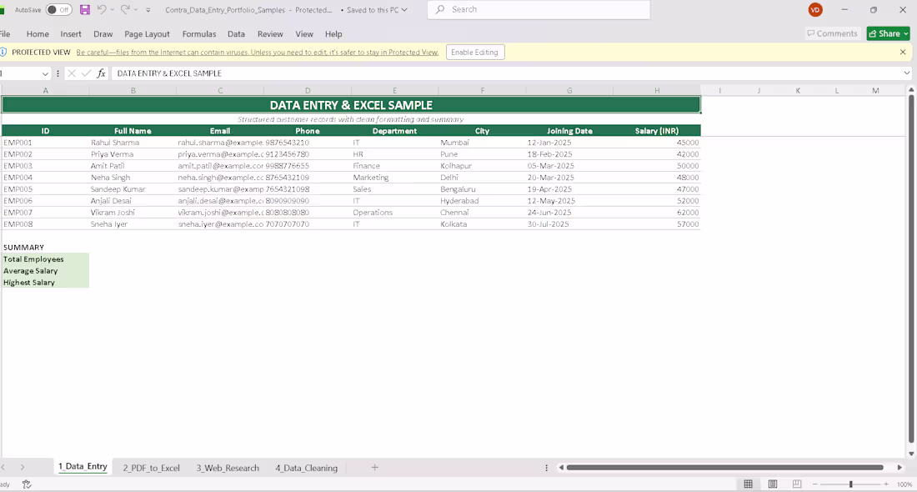Open the Redo history dropdown arrow

pyautogui.click(x=136, y=10)
